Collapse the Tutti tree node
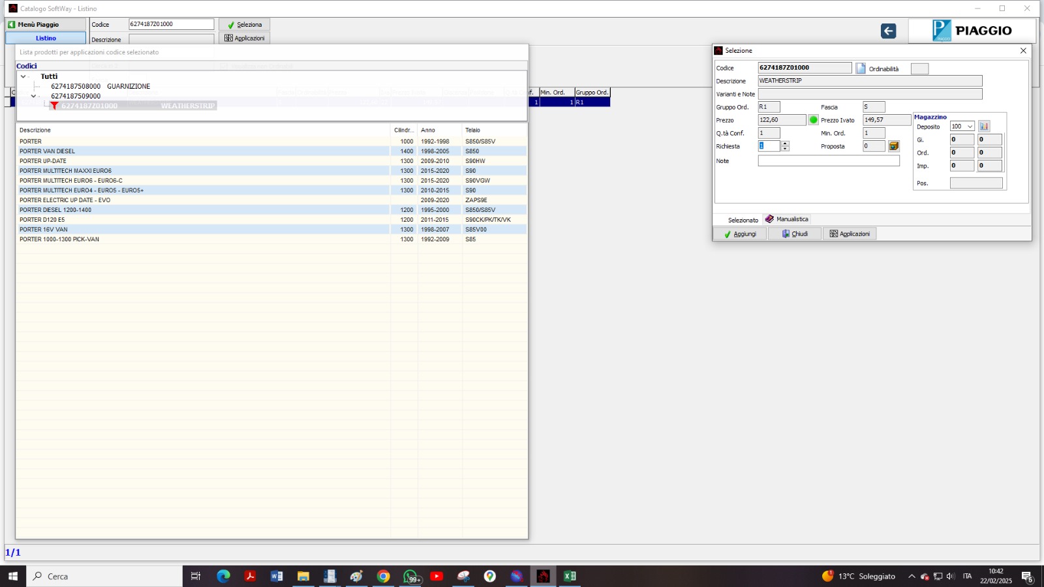The image size is (1044, 587). pyautogui.click(x=23, y=76)
